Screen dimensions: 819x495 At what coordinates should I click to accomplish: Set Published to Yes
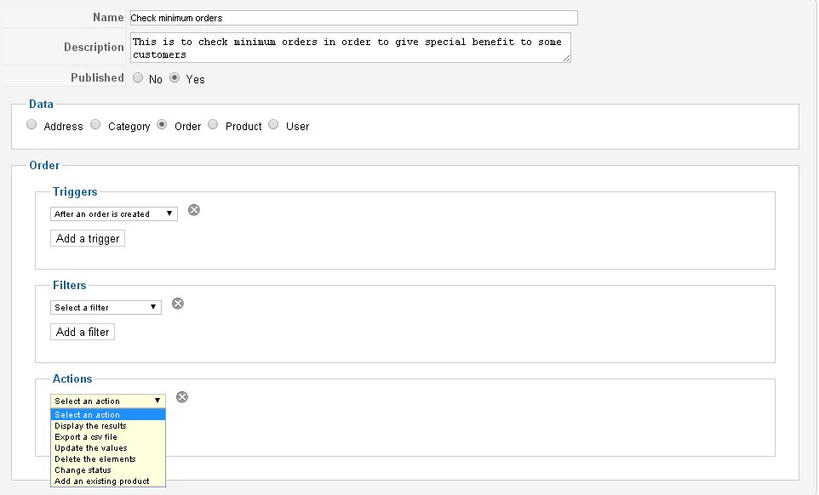175,77
